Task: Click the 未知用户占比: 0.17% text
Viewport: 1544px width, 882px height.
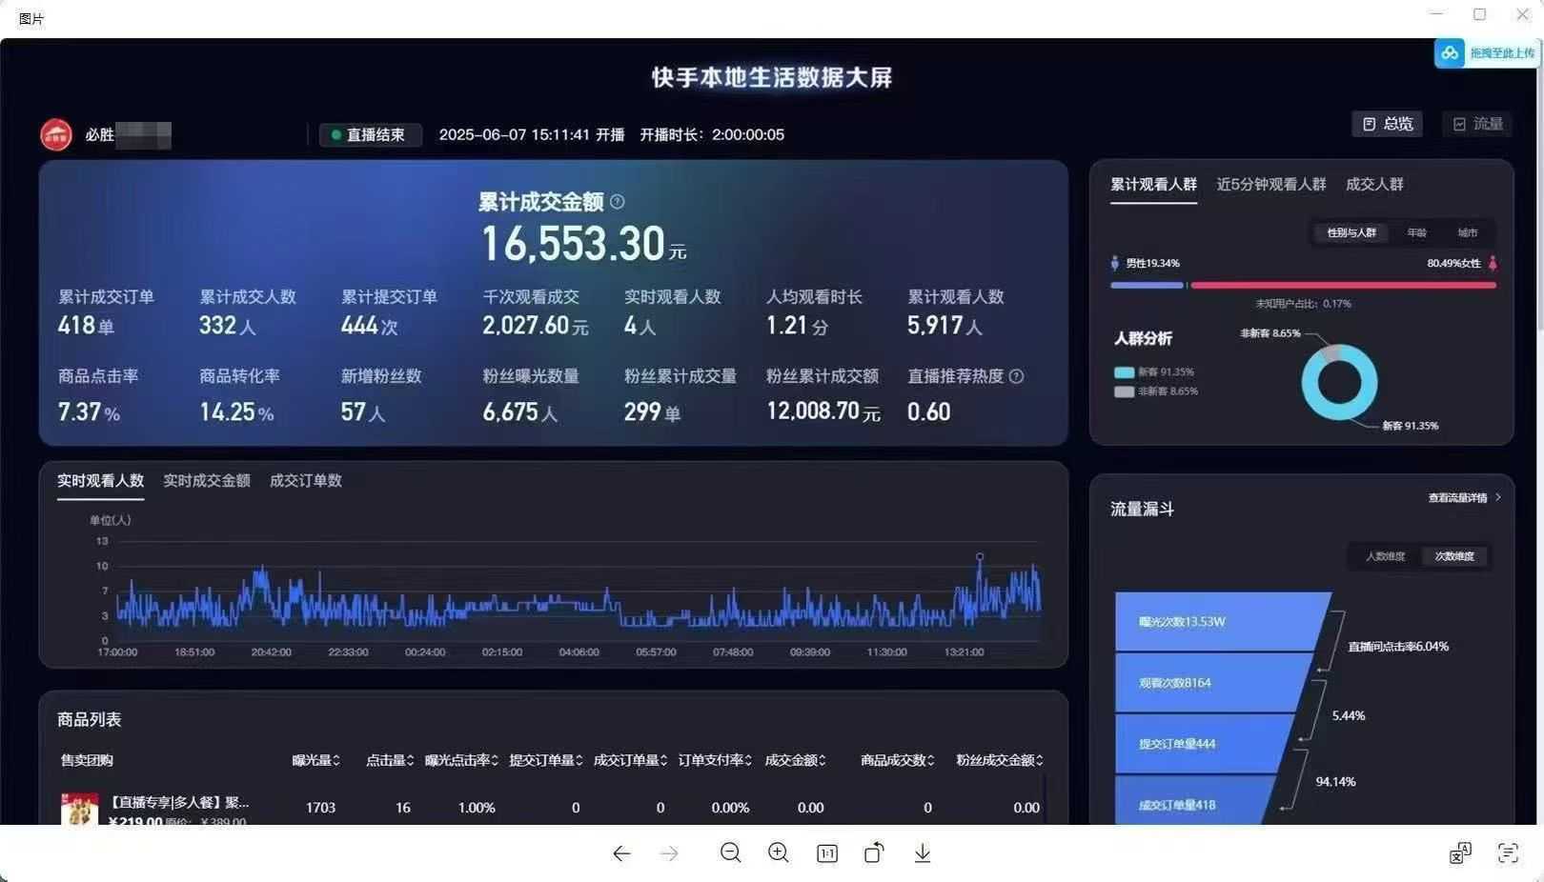Action: [x=1303, y=304]
